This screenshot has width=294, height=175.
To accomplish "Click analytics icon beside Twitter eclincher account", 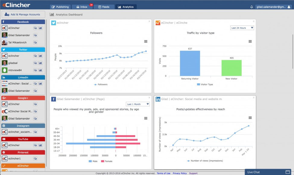I will pos(40,56).
